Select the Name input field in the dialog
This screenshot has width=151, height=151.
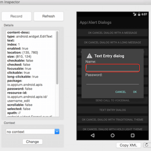click(113, 68)
